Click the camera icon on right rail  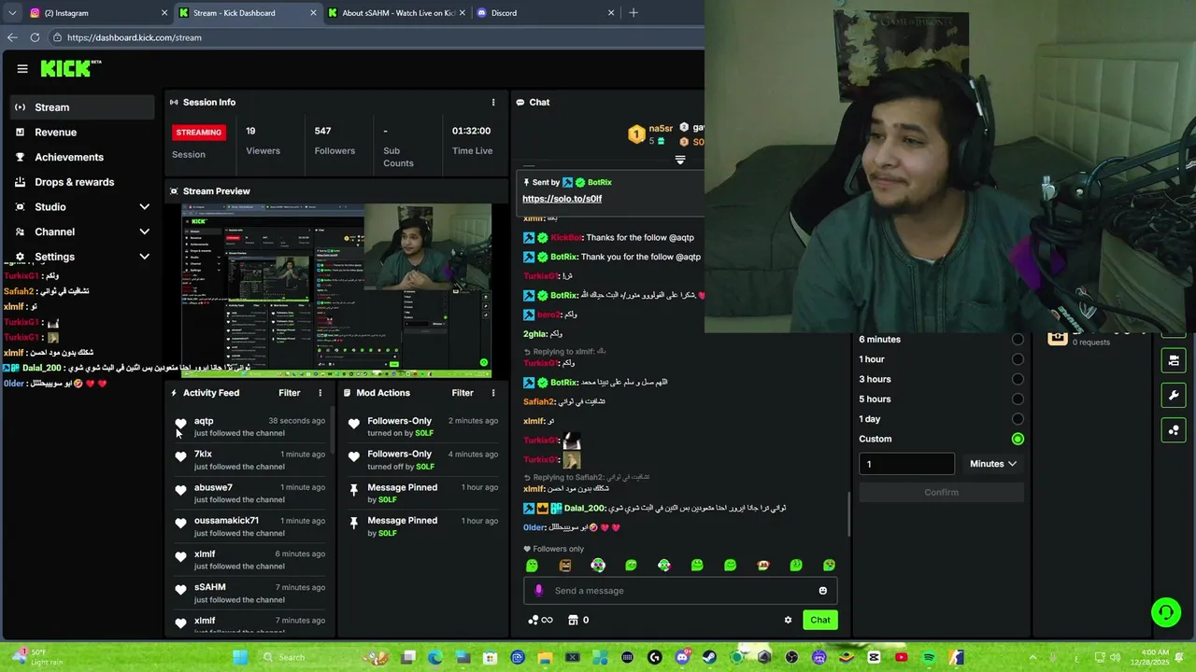coord(1174,360)
